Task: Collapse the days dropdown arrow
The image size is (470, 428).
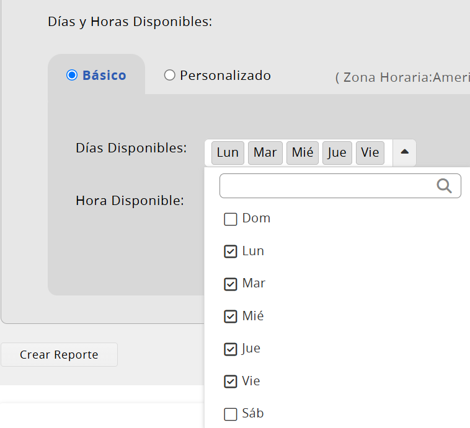Action: [x=404, y=153]
